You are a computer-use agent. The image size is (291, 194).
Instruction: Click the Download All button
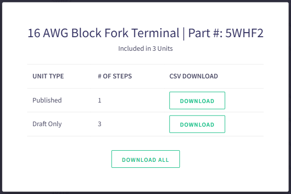click(146, 159)
